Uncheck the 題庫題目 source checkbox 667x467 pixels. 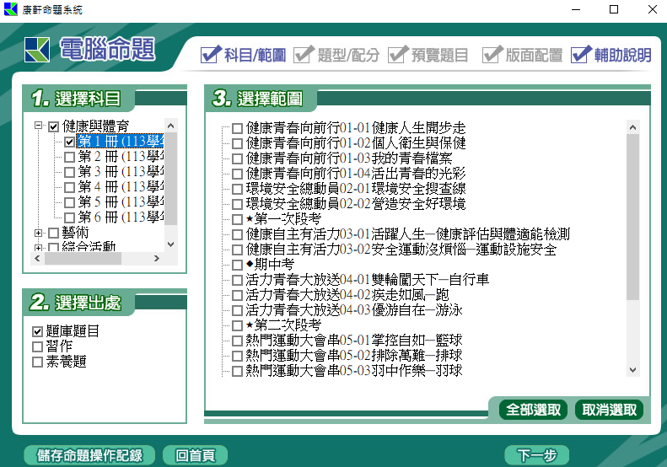[37, 331]
